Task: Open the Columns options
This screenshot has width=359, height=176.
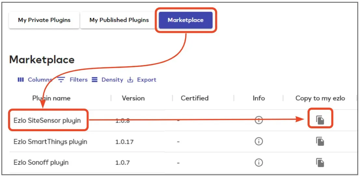Action: coord(35,80)
